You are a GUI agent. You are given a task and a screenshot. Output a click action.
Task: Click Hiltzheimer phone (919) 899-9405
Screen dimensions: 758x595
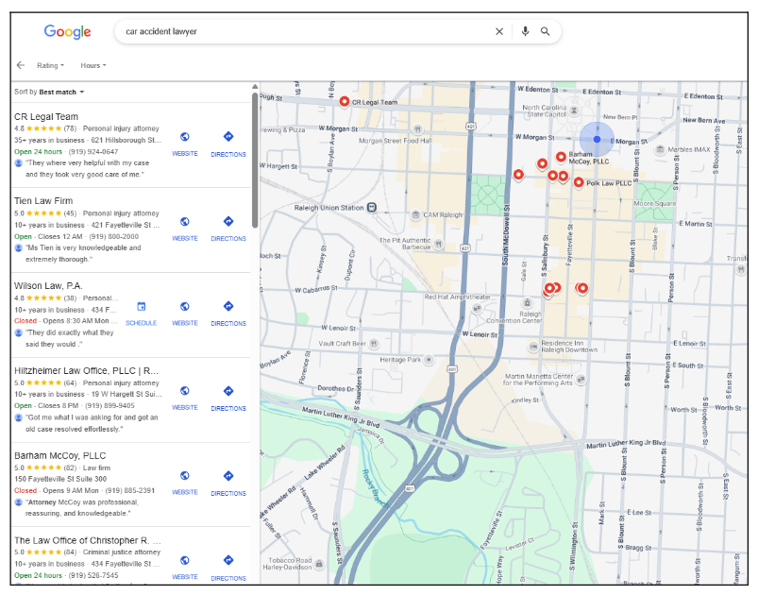coord(109,406)
